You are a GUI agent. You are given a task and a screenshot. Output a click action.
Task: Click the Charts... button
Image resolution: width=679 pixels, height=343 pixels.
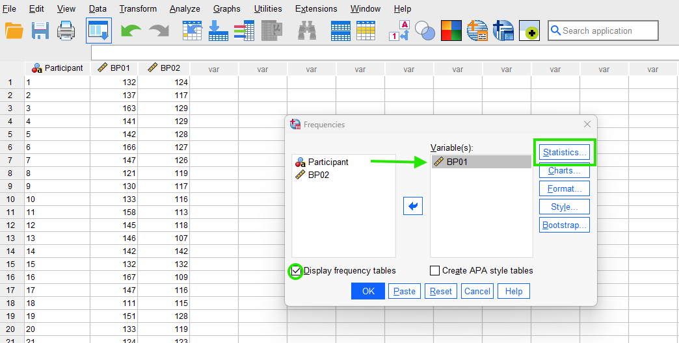(x=564, y=171)
